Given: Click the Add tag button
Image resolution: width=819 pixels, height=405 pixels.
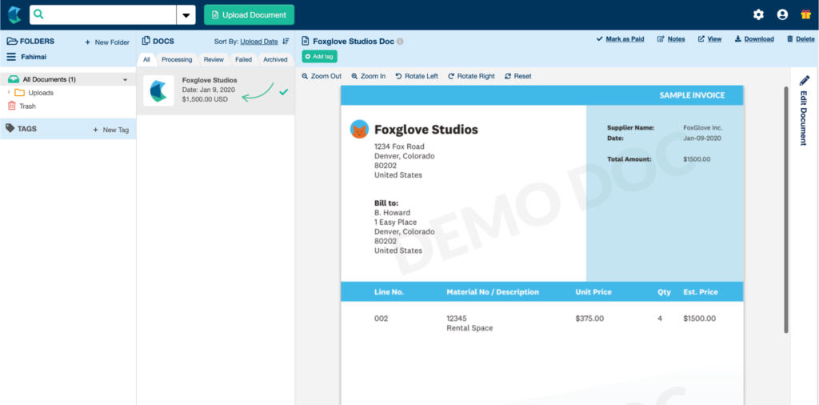Looking at the screenshot, I should pos(320,56).
